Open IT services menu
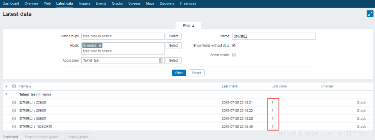375x140 pixels. [x=188, y=3]
